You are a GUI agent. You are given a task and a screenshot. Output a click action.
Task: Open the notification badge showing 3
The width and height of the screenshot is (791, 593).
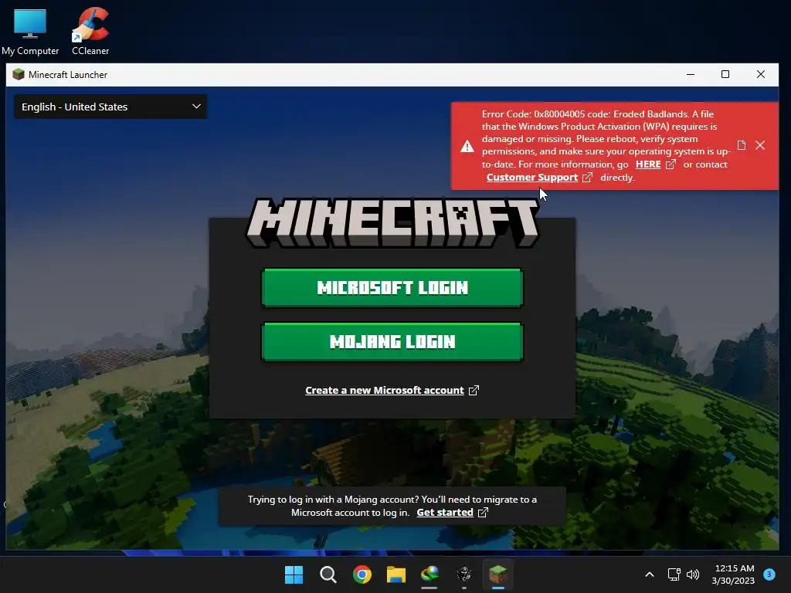[x=769, y=574]
